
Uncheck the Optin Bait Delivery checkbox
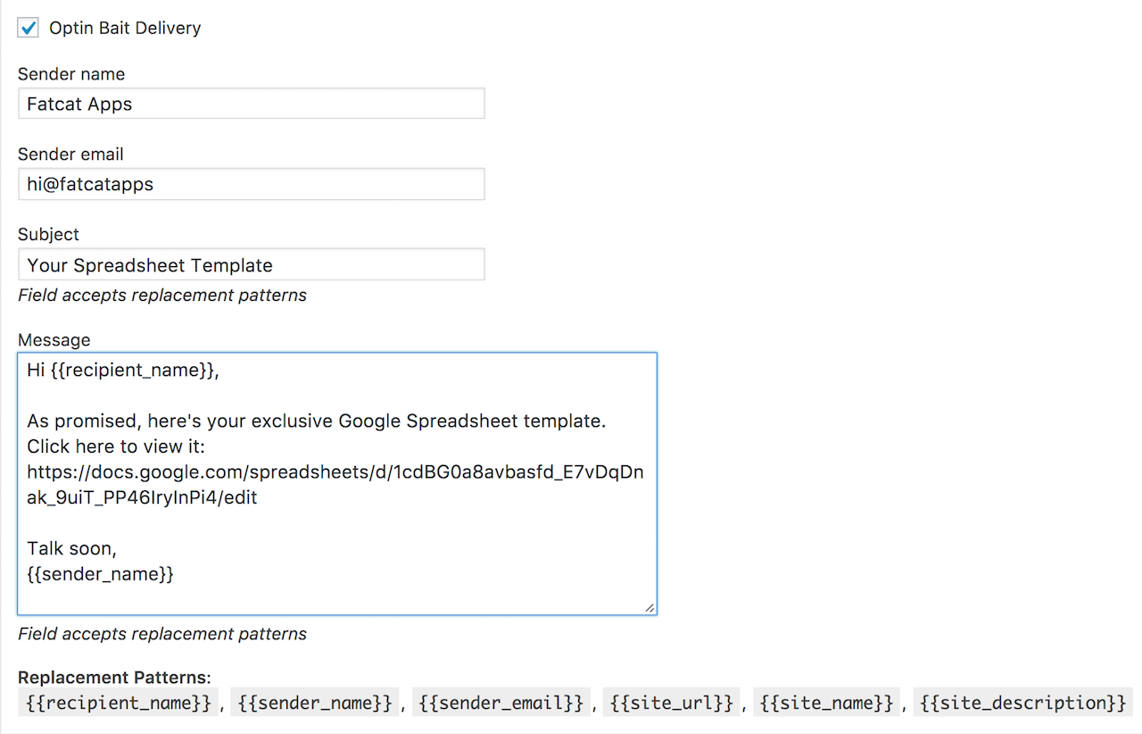[29, 28]
